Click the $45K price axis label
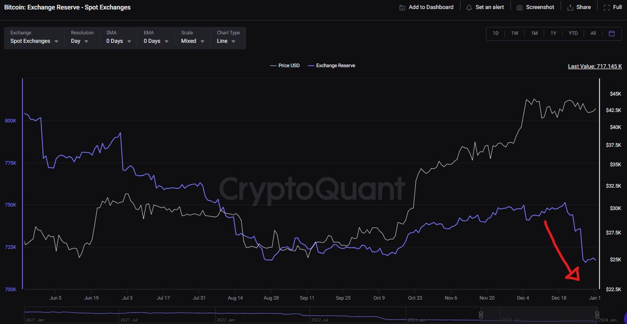This screenshot has height=324, width=627. pyautogui.click(x=615, y=94)
